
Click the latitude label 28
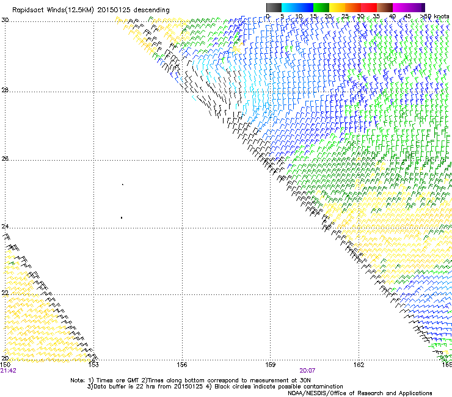[x=5, y=90]
